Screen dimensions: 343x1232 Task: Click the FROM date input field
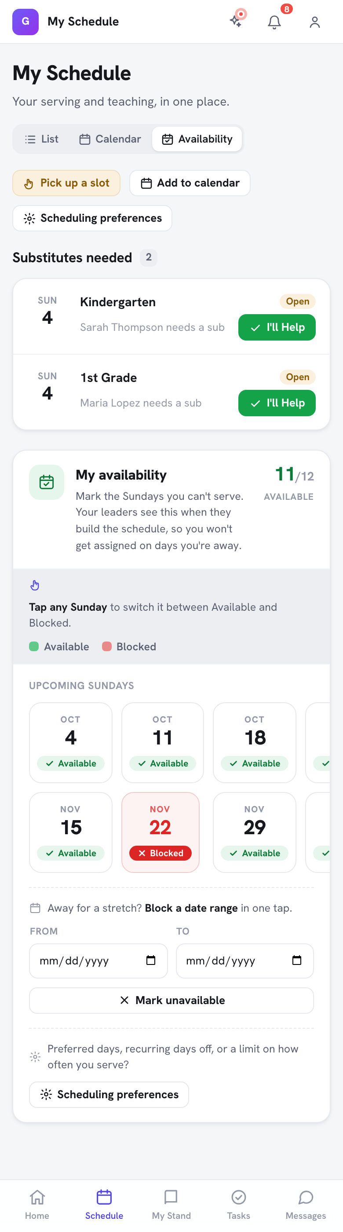tap(99, 961)
